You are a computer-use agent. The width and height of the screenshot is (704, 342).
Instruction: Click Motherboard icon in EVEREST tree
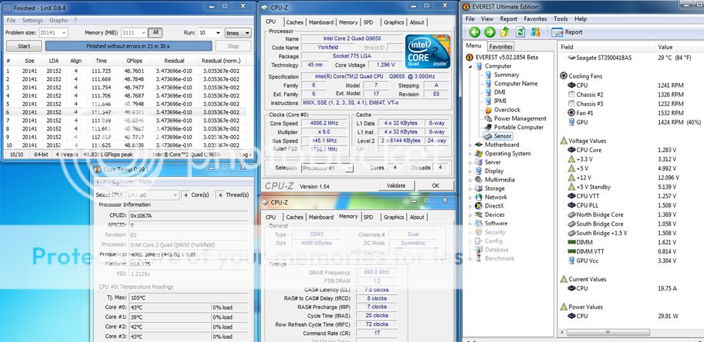(479, 144)
